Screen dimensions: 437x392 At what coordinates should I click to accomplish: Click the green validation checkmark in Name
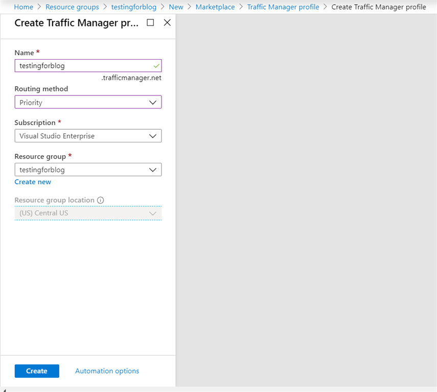156,66
